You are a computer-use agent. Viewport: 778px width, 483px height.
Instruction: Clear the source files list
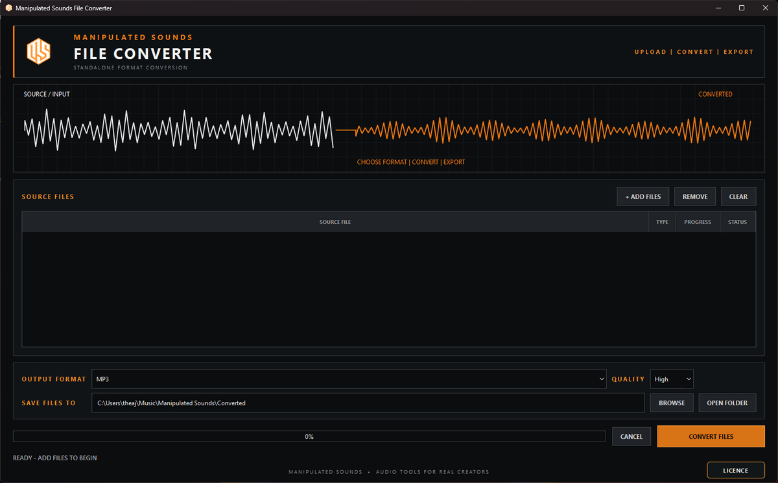point(738,196)
